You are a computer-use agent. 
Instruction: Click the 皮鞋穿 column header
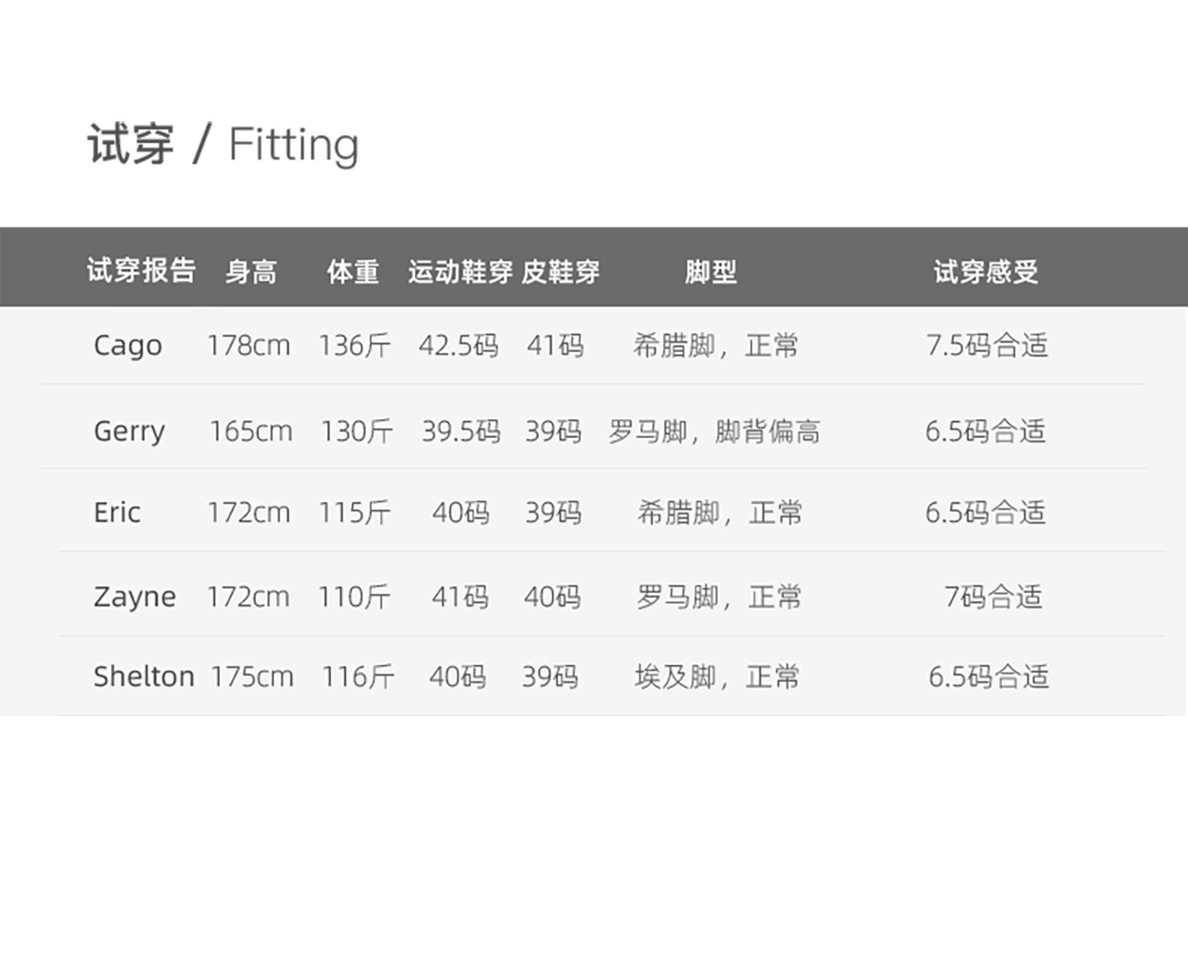(560, 272)
